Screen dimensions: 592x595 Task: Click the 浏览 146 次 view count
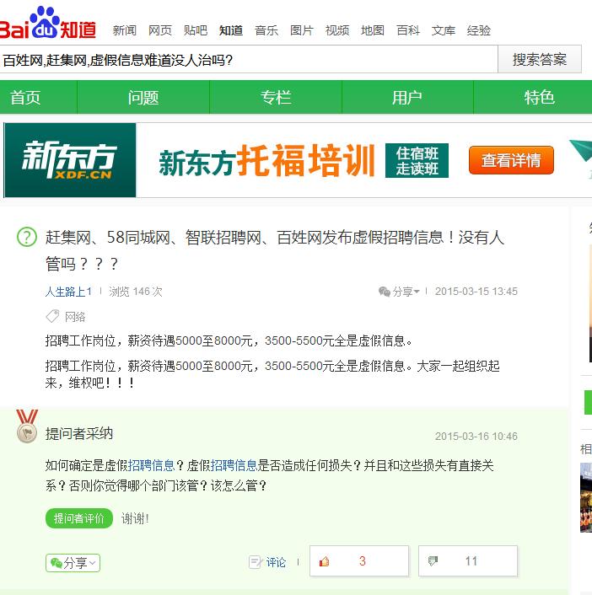pos(136,292)
